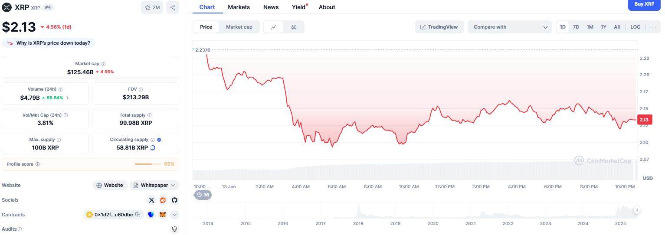Click the Vol/Mkt Cap (24h) info icon
The height and width of the screenshot is (235, 665).
(66, 115)
